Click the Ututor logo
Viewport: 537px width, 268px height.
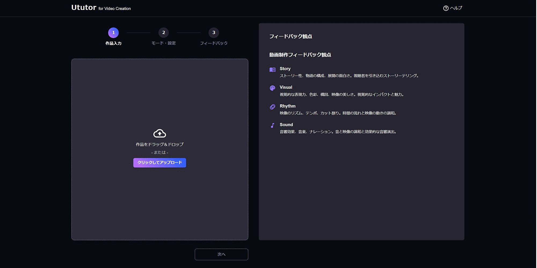(x=84, y=8)
